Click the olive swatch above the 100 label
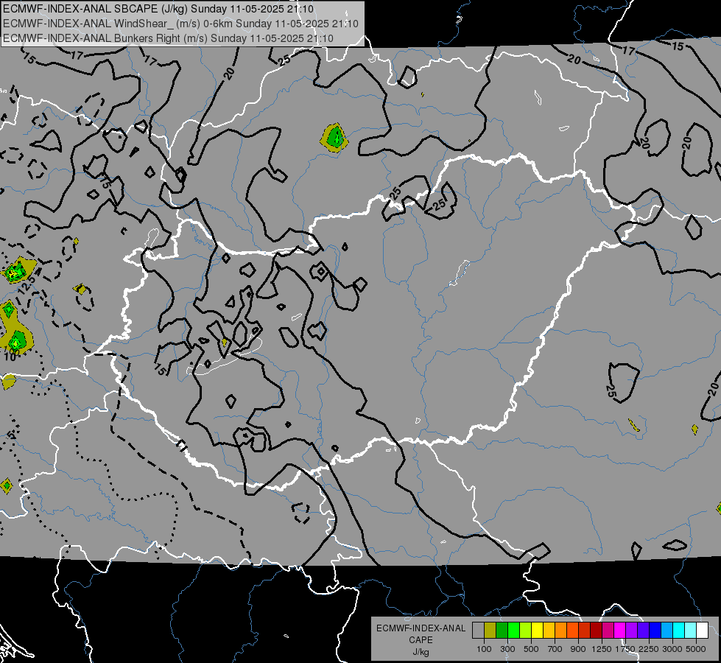 (490, 631)
